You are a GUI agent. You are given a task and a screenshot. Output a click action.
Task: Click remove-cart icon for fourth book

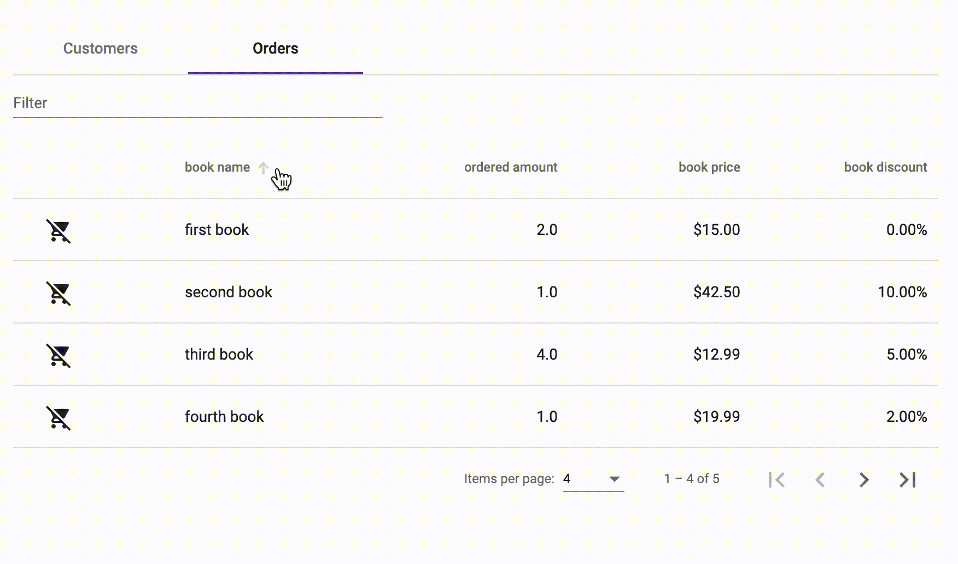59,418
